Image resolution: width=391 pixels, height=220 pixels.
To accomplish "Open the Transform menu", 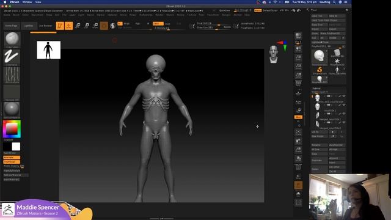I will [213, 15].
